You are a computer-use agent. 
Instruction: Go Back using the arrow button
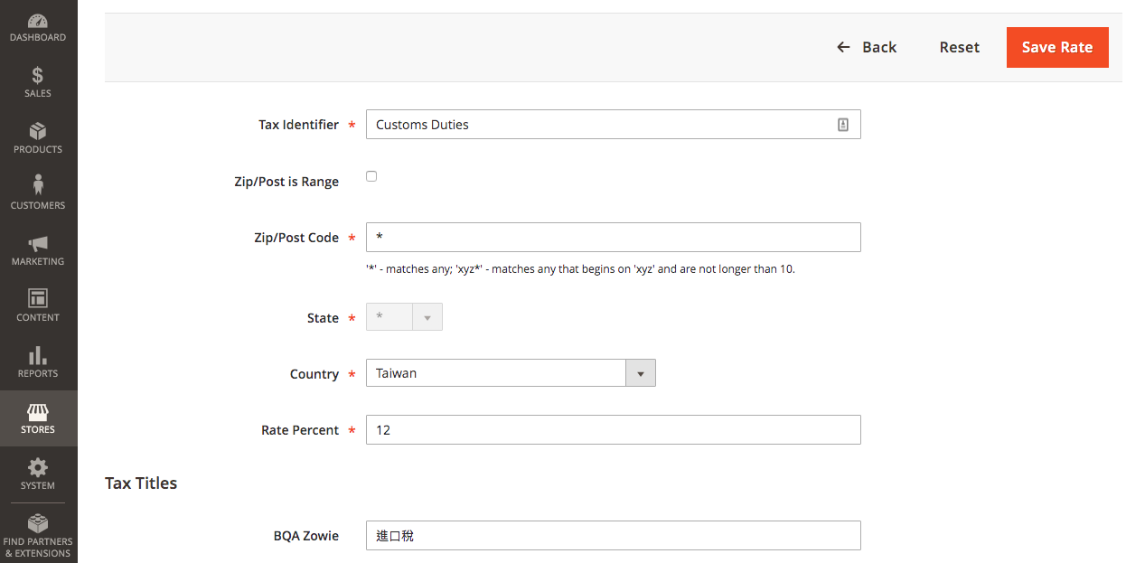coord(867,47)
